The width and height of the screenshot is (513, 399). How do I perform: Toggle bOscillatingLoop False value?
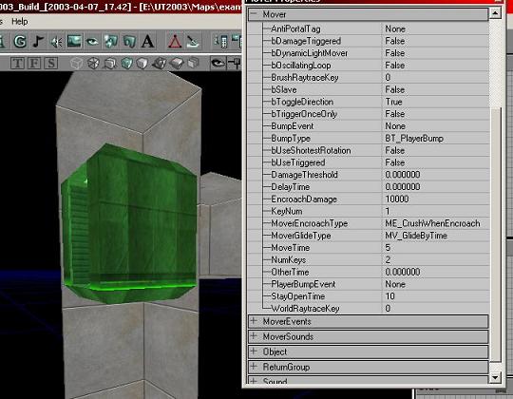point(395,66)
